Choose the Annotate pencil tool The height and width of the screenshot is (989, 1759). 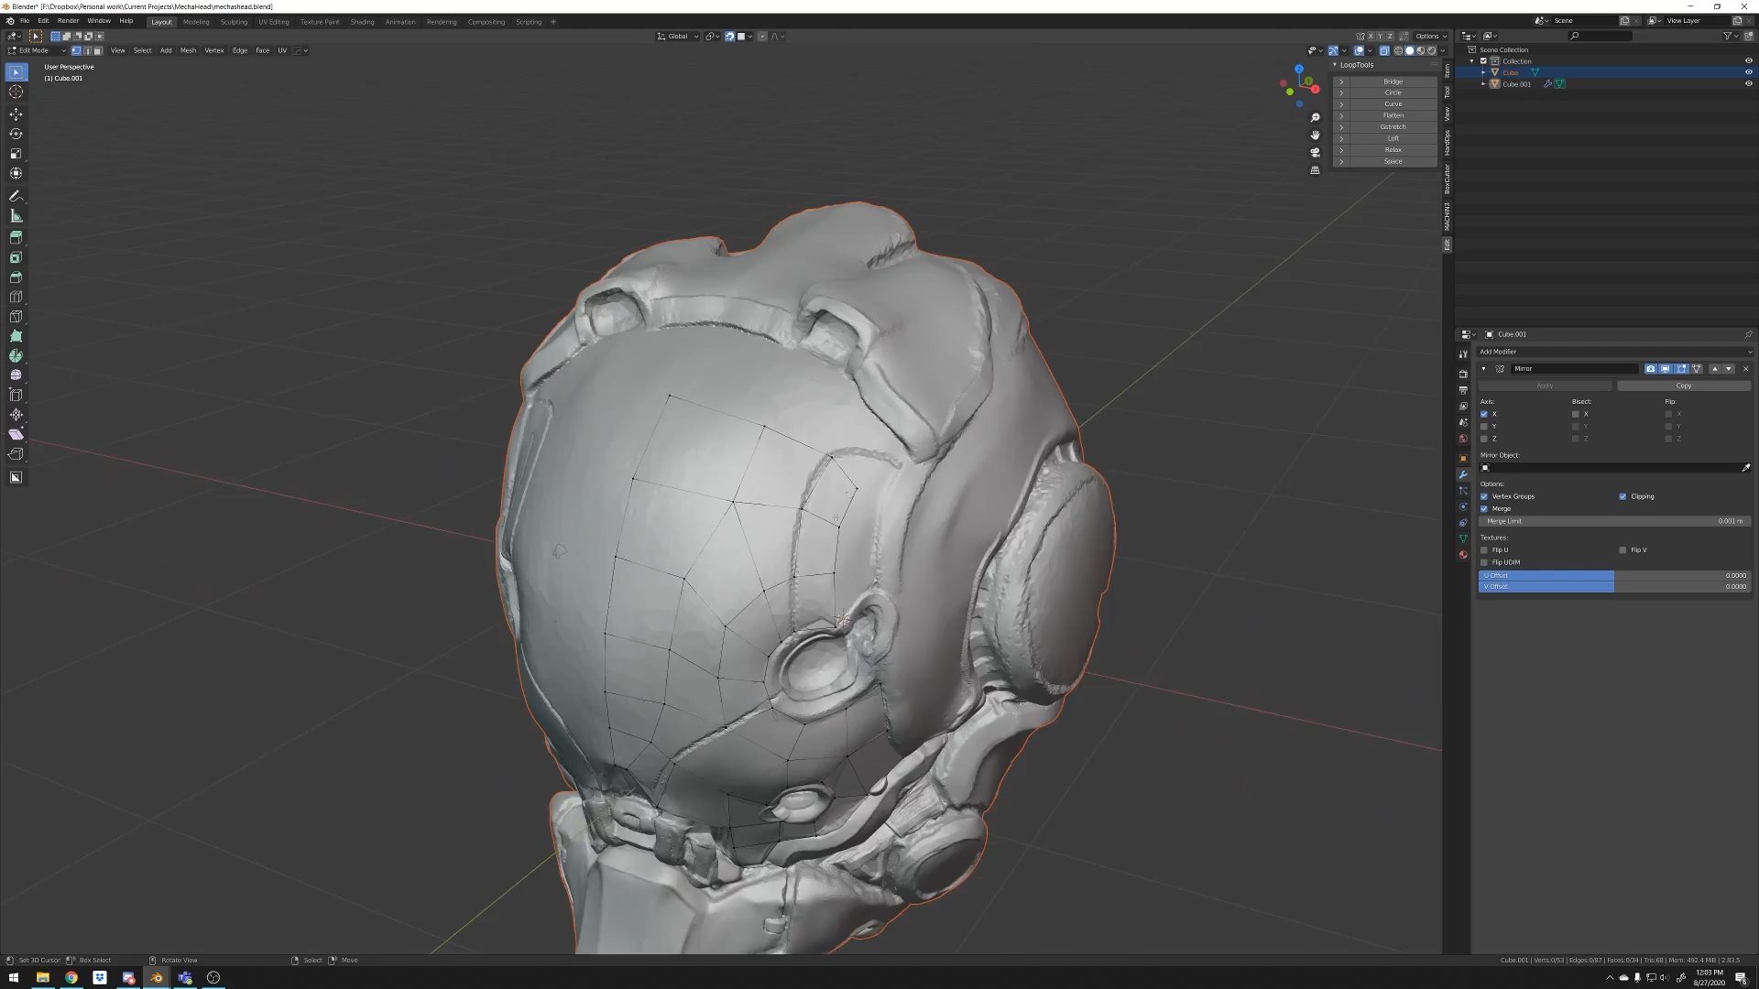coord(16,196)
